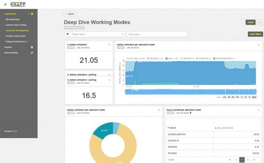Screen dimensions: 264x163
Task: Click the Benchmarking compare icon
Action: 32,53
